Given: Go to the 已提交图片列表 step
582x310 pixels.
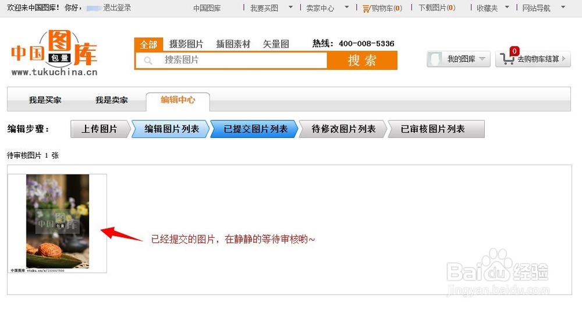Looking at the screenshot, I should pos(255,129).
